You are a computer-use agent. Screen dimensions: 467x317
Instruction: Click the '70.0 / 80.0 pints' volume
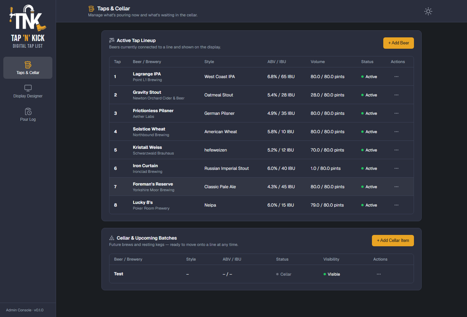pyautogui.click(x=327, y=150)
